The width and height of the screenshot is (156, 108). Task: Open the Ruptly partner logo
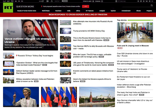tap(57, 1)
